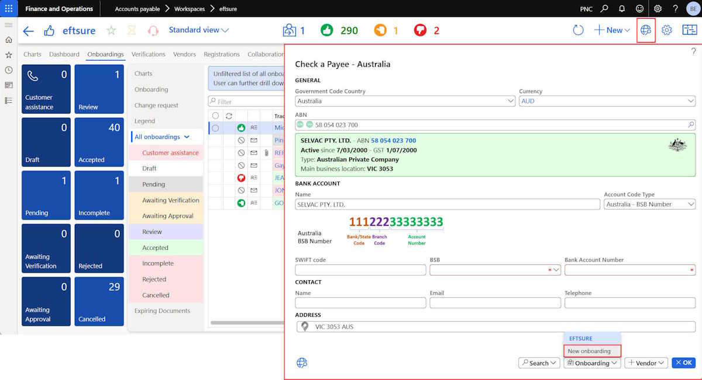702x380 pixels.
Task: Click the hourglass icon in header
Action: point(132,30)
